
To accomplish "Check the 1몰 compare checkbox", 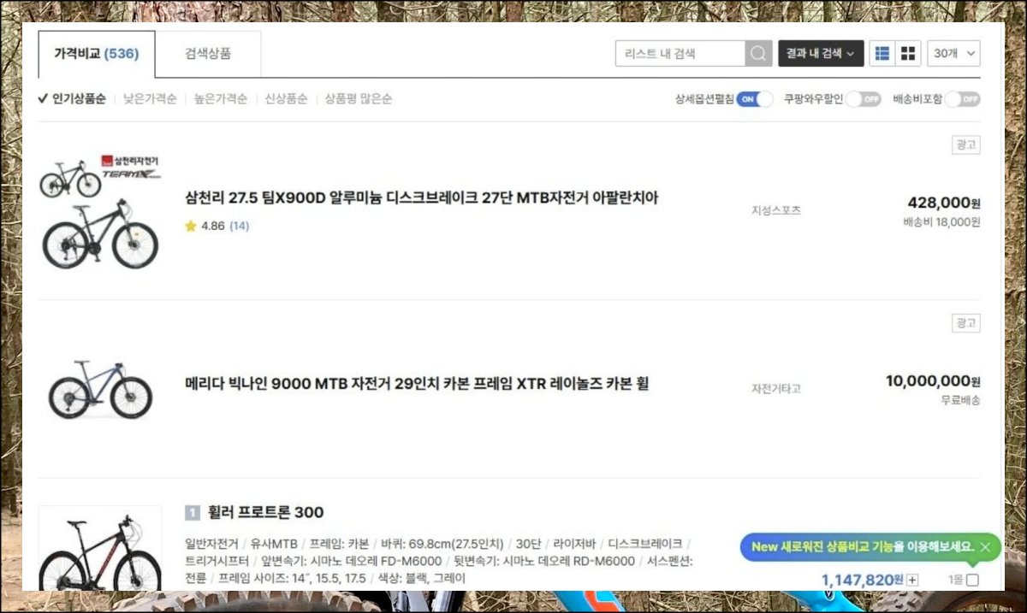I will (x=972, y=580).
